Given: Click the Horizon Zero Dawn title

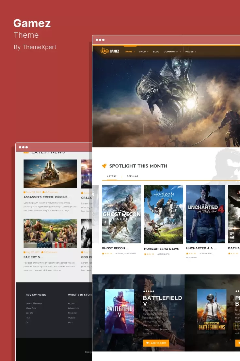Looking at the screenshot, I should pos(162,249).
